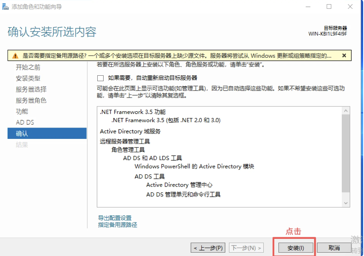This screenshot has width=364, height=256.
Task: Jump to 服务器角色 step
Action: 31,100
